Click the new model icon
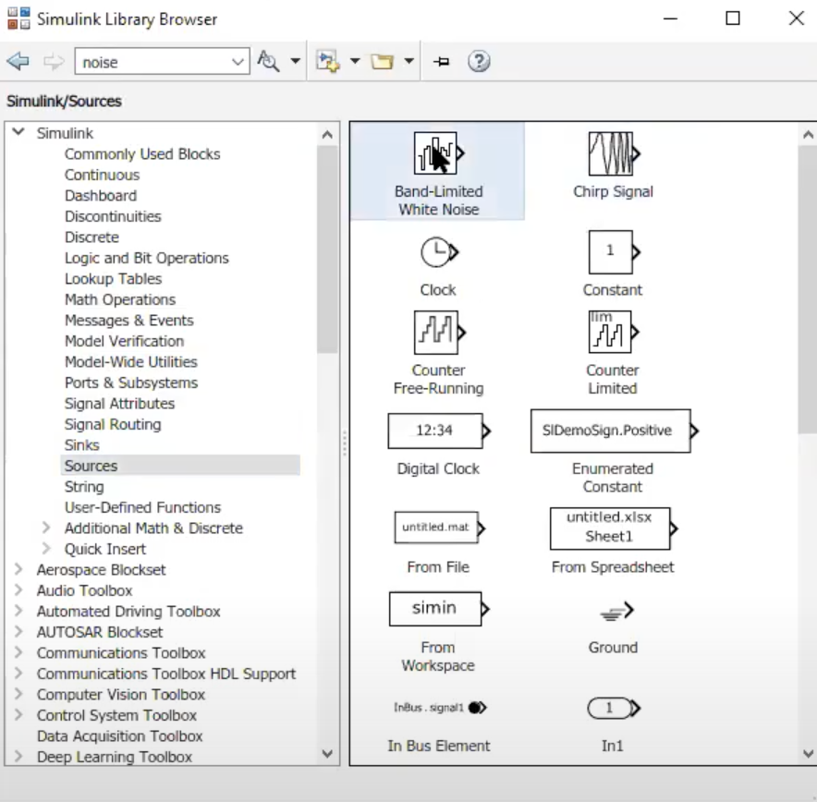 pos(328,62)
